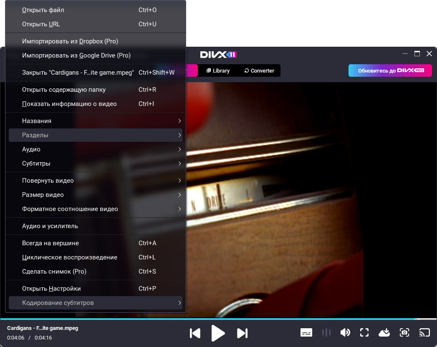Choose 'Открыть URL' menu entry
Screen dimensions: 437x347
click(96, 24)
